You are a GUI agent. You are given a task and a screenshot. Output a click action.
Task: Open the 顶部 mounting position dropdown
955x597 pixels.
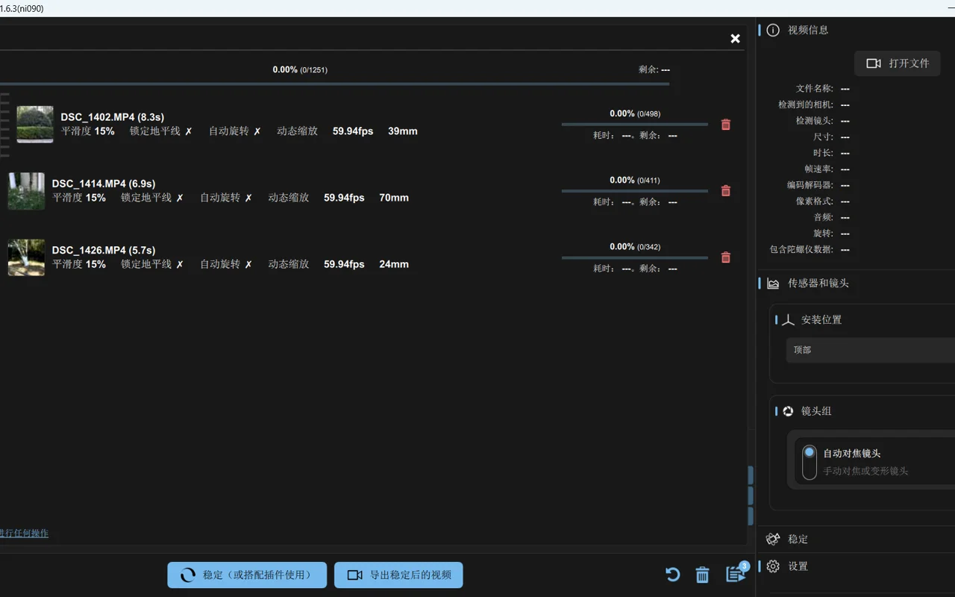click(870, 350)
